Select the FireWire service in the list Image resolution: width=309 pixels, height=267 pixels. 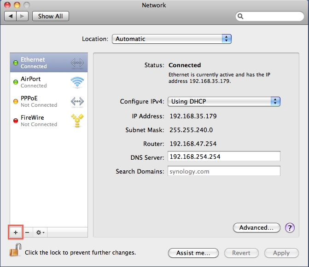[49, 121]
